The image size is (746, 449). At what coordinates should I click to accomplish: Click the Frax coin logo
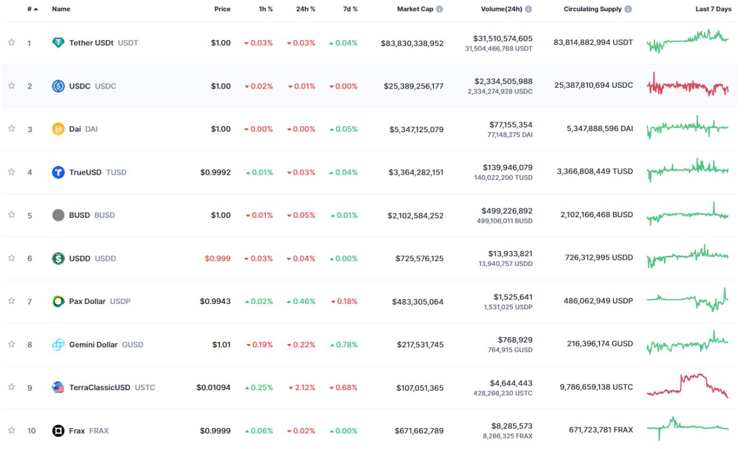tap(58, 431)
